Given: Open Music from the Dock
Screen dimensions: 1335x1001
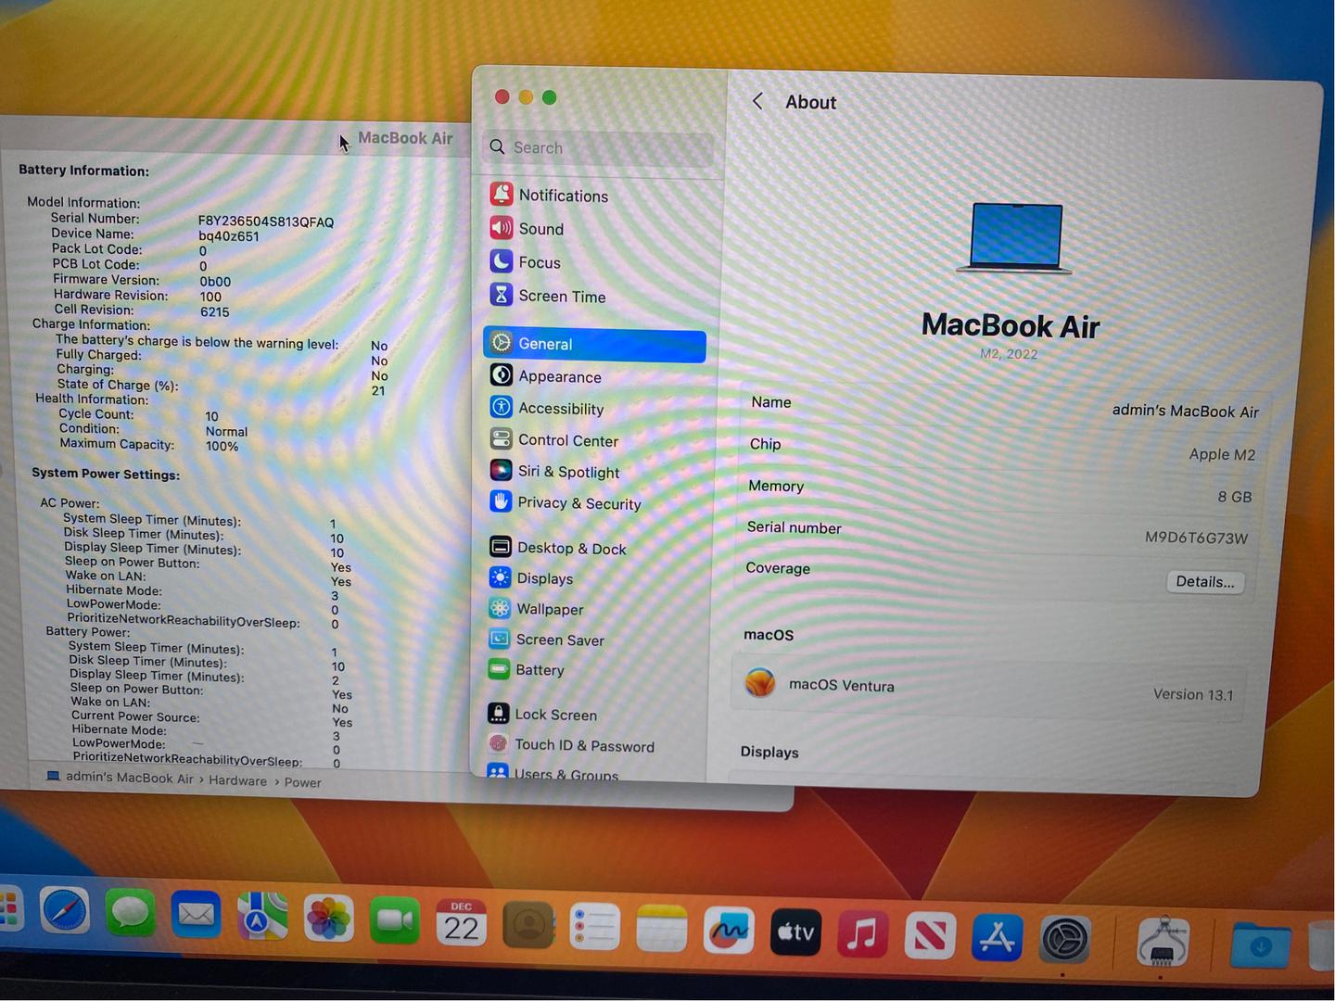Looking at the screenshot, I should (x=862, y=933).
